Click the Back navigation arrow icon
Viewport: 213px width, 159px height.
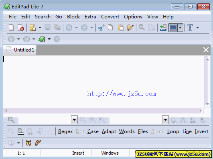11,39
